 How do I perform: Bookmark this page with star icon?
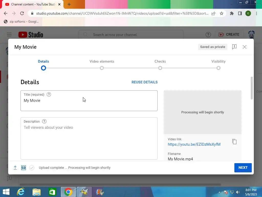pyautogui.click(x=222, y=13)
